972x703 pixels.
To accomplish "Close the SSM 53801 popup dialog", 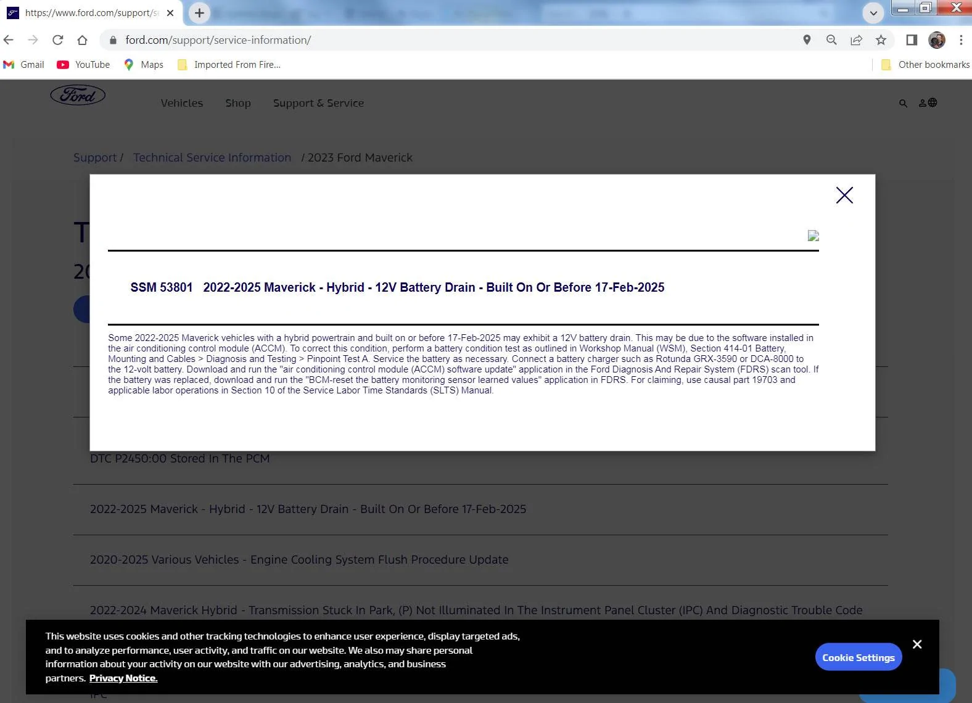I will 844,195.
